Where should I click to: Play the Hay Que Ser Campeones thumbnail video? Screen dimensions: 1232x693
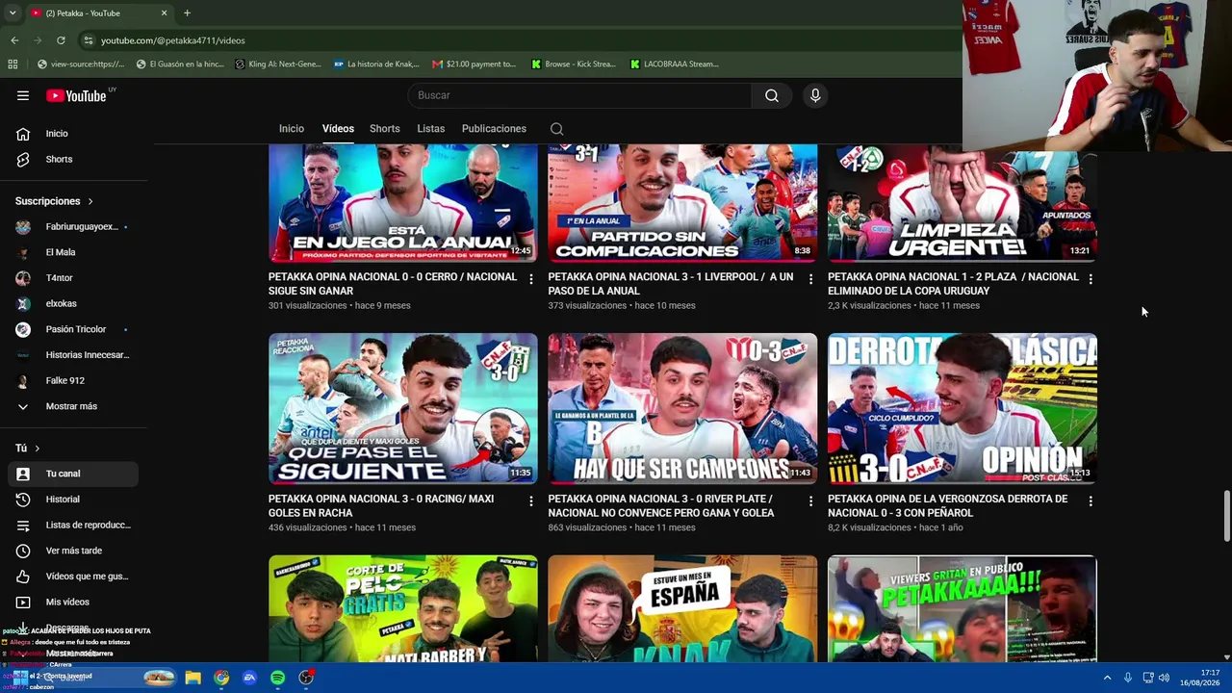pos(682,409)
